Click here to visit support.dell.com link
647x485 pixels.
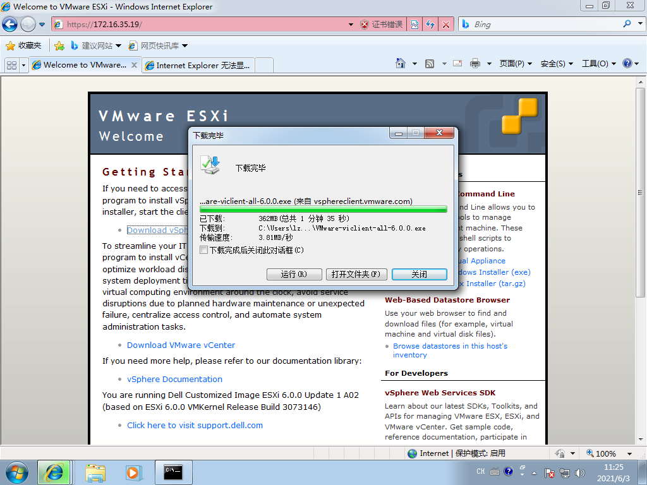[x=195, y=425]
